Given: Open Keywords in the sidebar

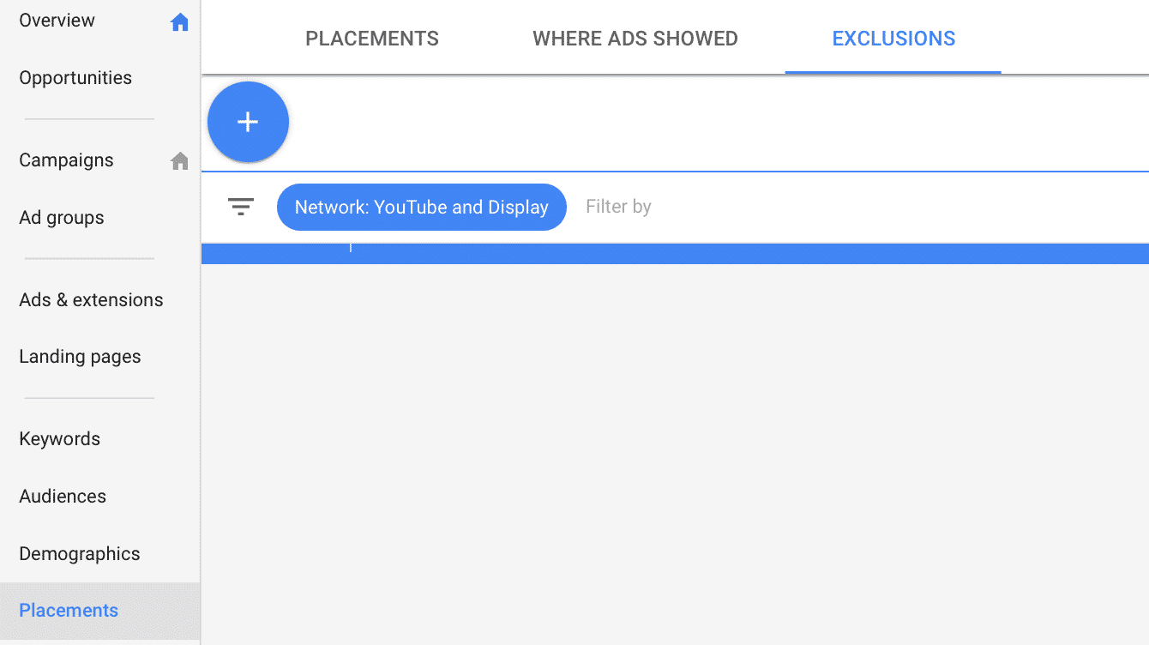Looking at the screenshot, I should [x=60, y=439].
